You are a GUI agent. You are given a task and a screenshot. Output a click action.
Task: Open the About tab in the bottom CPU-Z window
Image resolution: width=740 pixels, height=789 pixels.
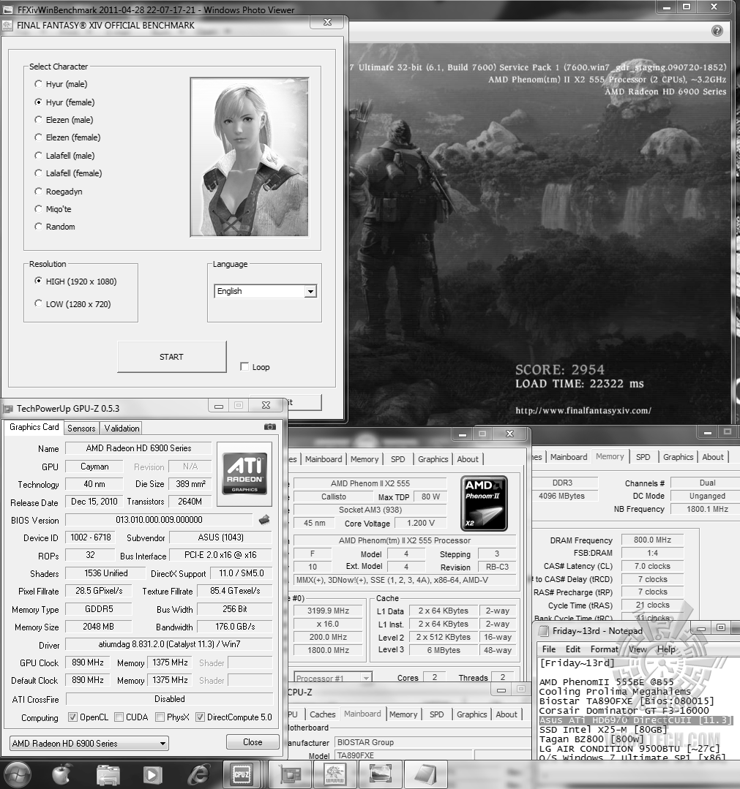(x=507, y=714)
